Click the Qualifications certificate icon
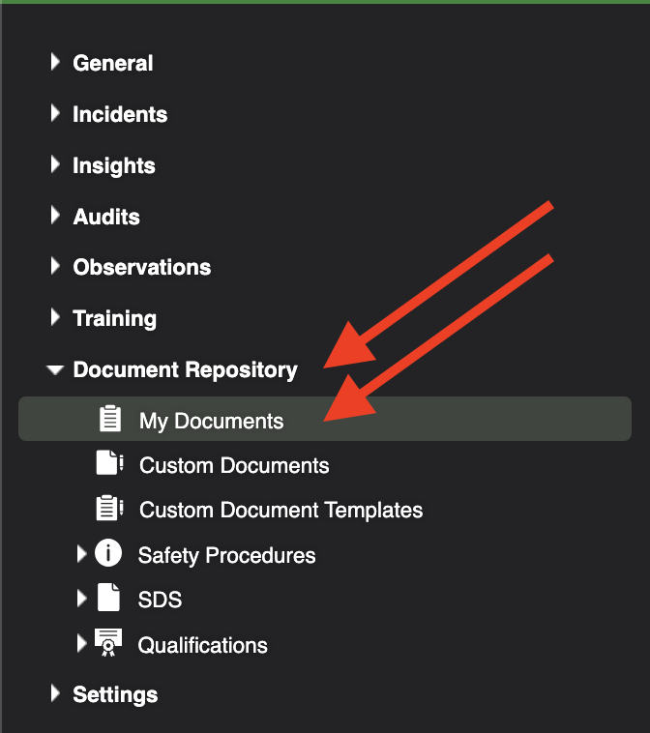 coord(108,642)
